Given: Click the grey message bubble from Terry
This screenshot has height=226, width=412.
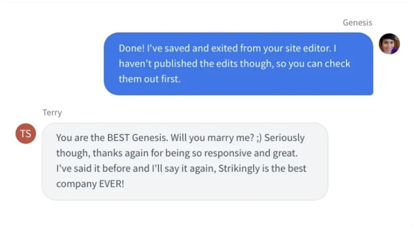Looking at the screenshot, I should tap(185, 161).
